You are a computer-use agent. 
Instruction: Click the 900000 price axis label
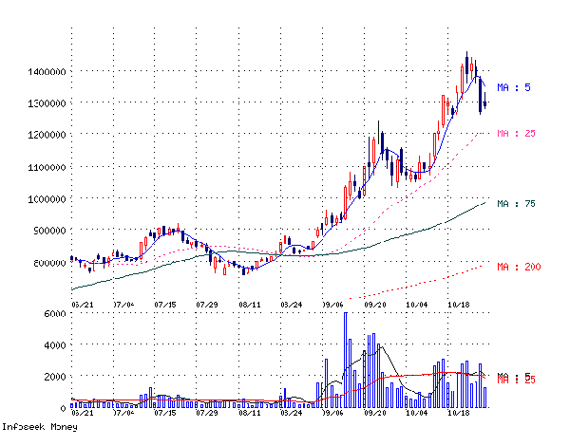pos(49,231)
